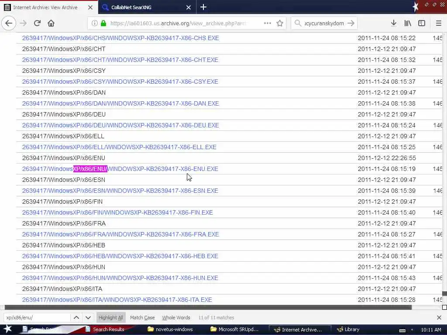Toggle Match Case option

point(142,318)
